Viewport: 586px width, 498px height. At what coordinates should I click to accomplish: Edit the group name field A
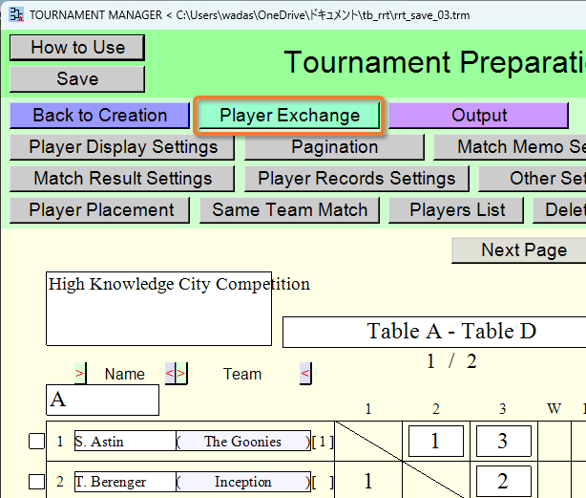pyautogui.click(x=103, y=400)
